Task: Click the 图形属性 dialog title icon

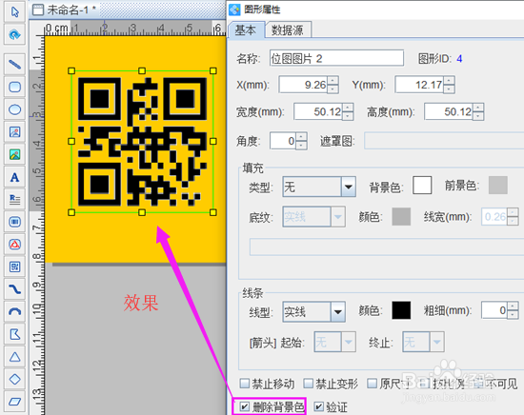Action: (234, 10)
